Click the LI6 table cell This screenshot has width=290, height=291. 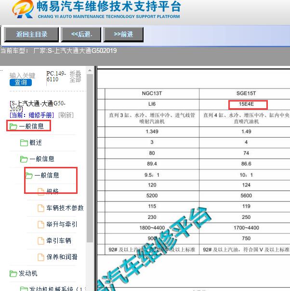click(x=152, y=104)
